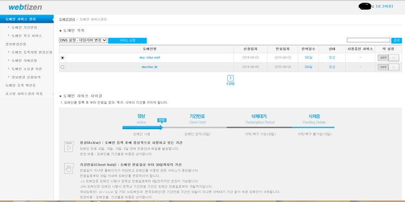Open 정보변경 신청내역 in sidebar
Viewport: 405px width, 202px height.
tap(26, 77)
